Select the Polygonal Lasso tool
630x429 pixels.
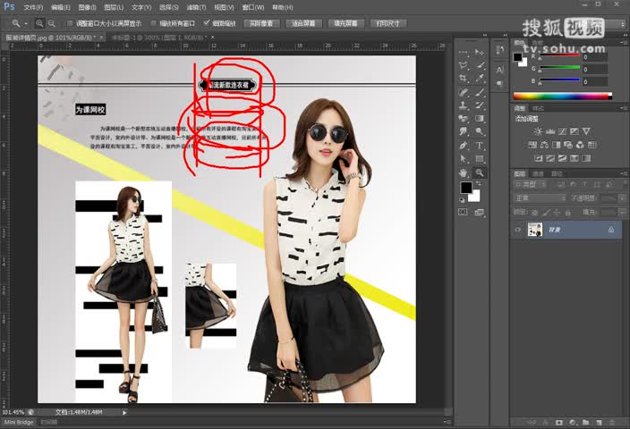point(464,65)
